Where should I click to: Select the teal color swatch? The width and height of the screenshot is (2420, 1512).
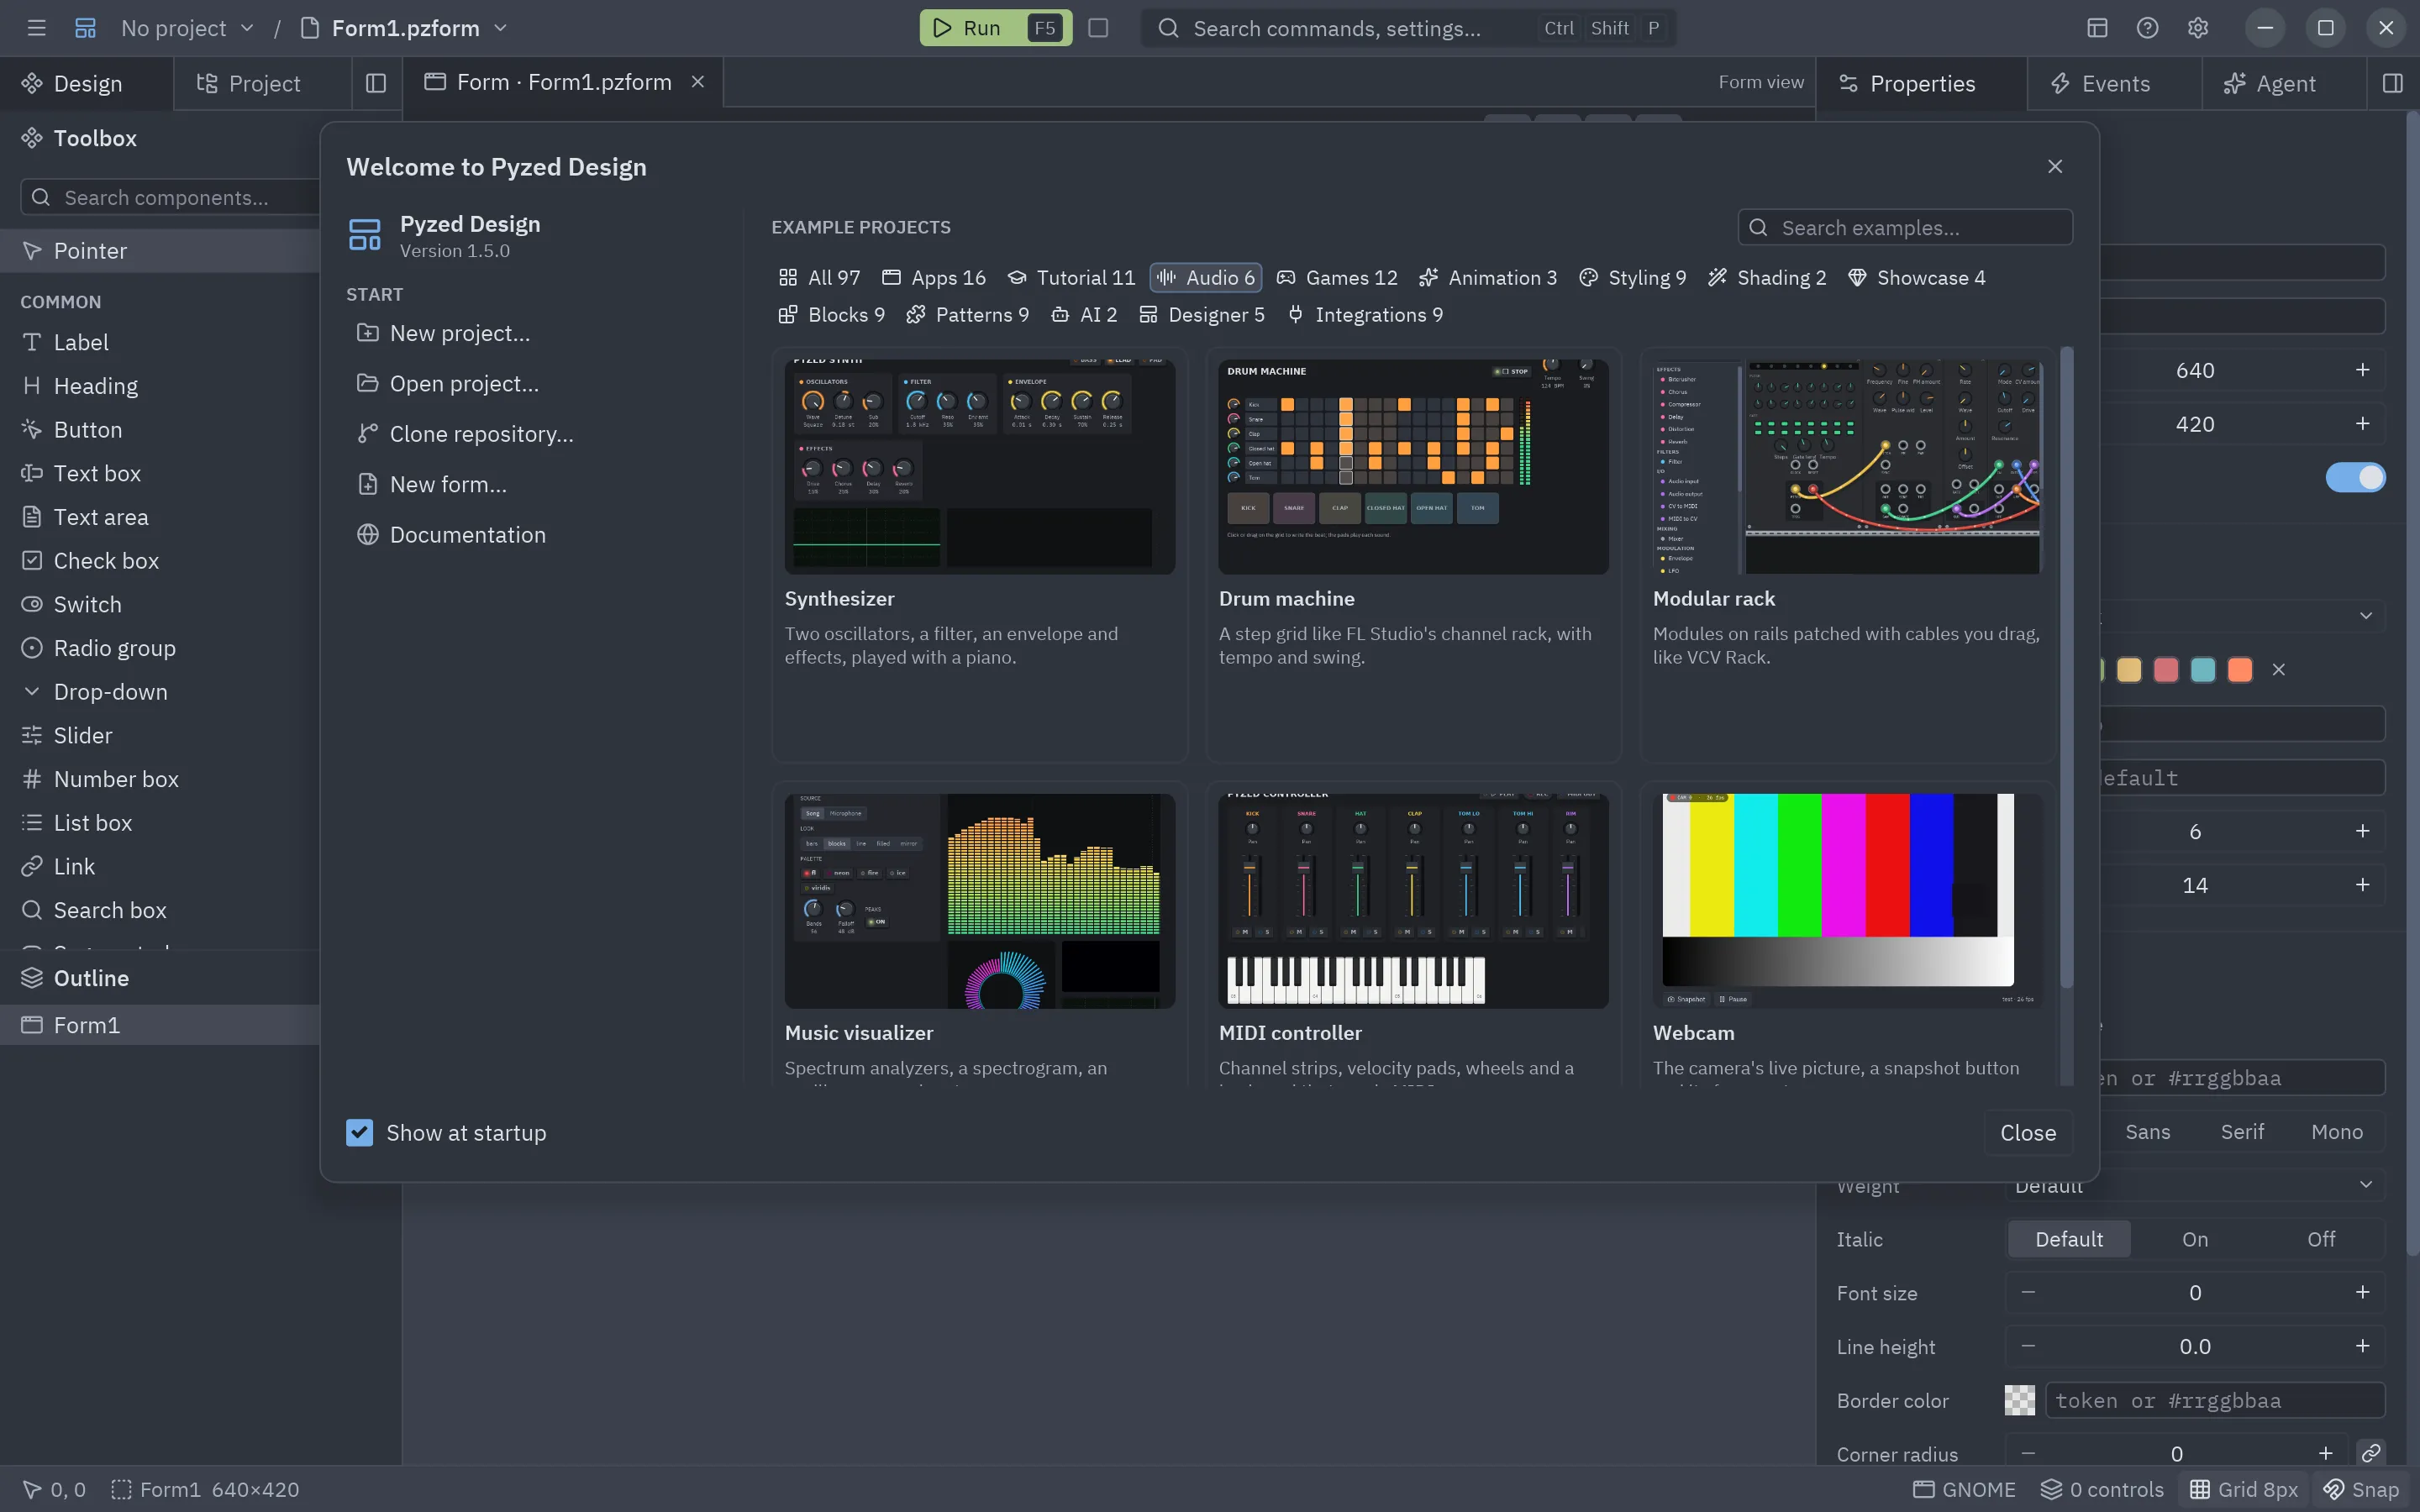tap(2203, 670)
